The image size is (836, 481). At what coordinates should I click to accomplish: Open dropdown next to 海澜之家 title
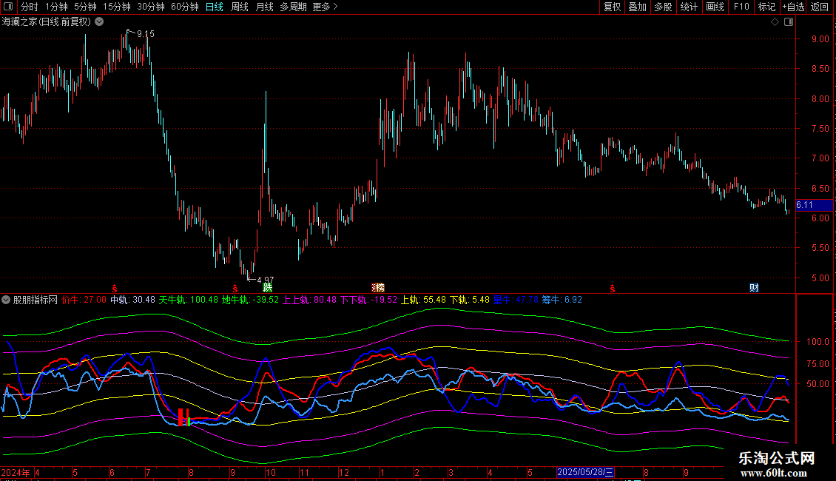[x=99, y=22]
